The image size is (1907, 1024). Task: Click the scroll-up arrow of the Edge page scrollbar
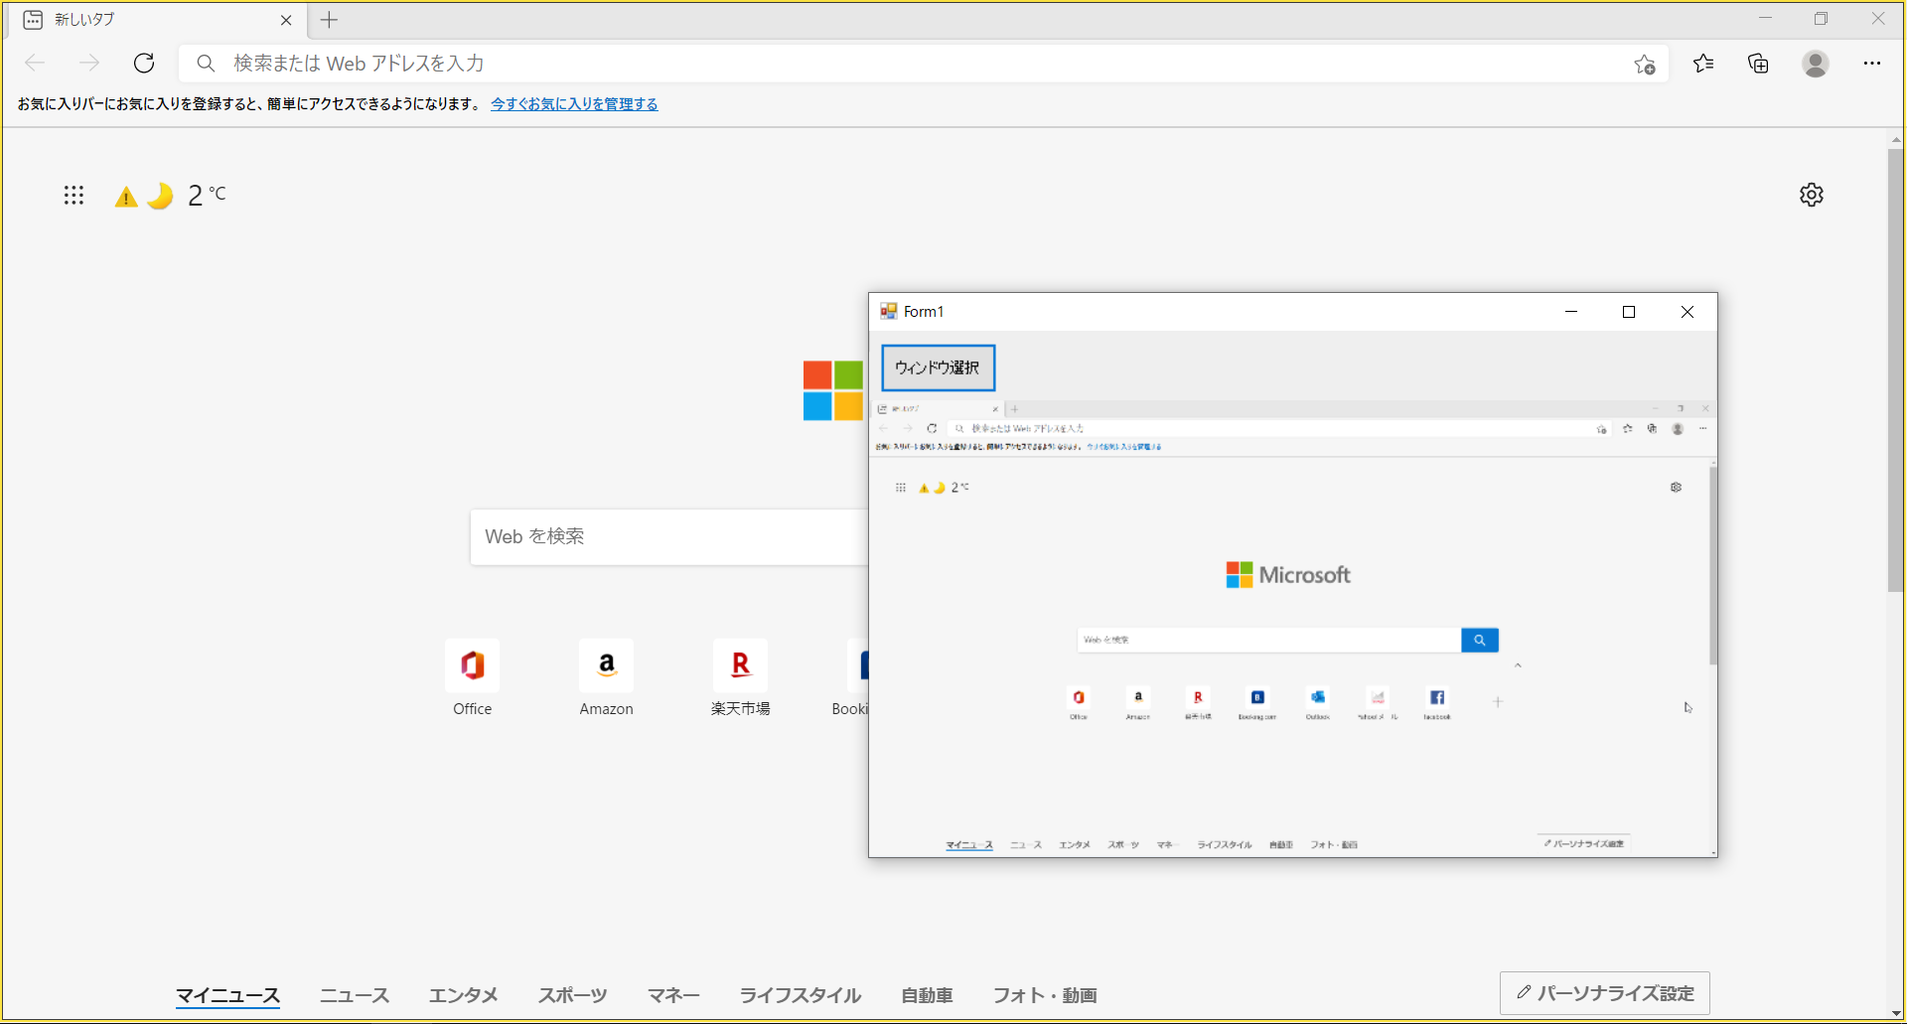click(1896, 140)
